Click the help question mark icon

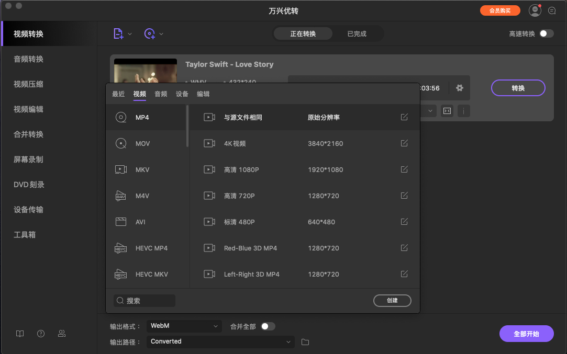pyautogui.click(x=40, y=334)
